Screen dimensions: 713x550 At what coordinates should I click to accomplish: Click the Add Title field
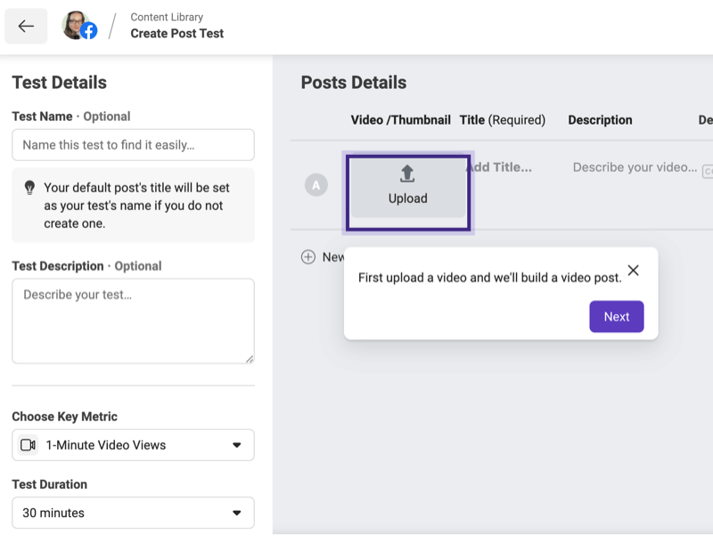coord(500,167)
